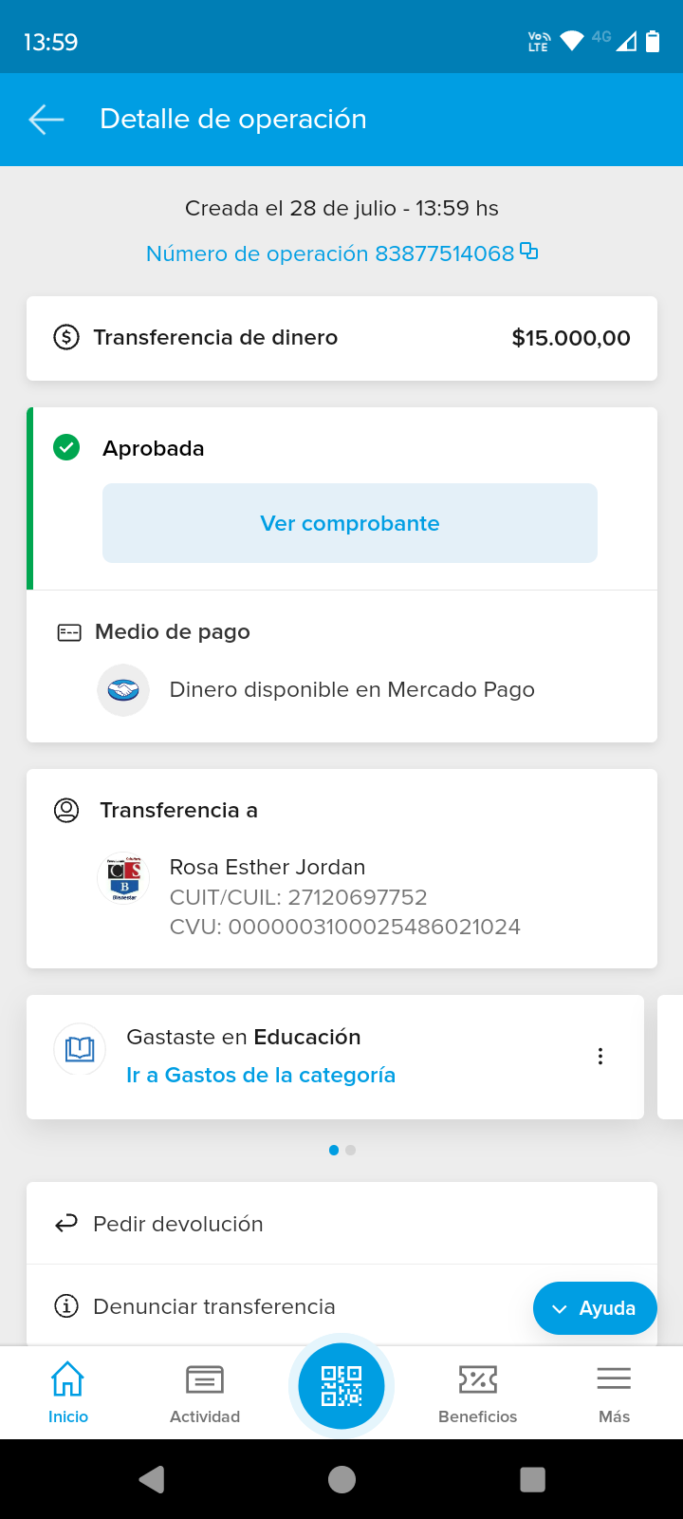The image size is (683, 1519).
Task: Tap the Mercado Pago handshake logo
Action: [x=123, y=690]
